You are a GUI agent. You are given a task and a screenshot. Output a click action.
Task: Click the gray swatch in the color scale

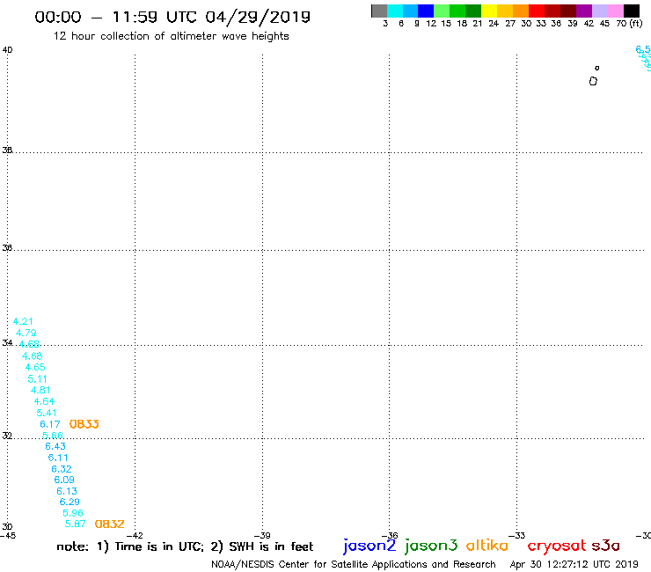[x=379, y=11]
